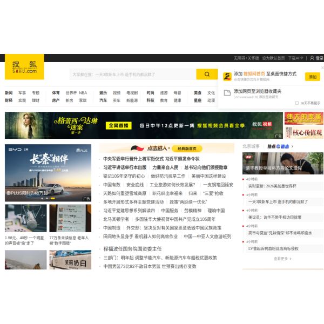
Task: Open the 体育 channel
Action: (56, 93)
